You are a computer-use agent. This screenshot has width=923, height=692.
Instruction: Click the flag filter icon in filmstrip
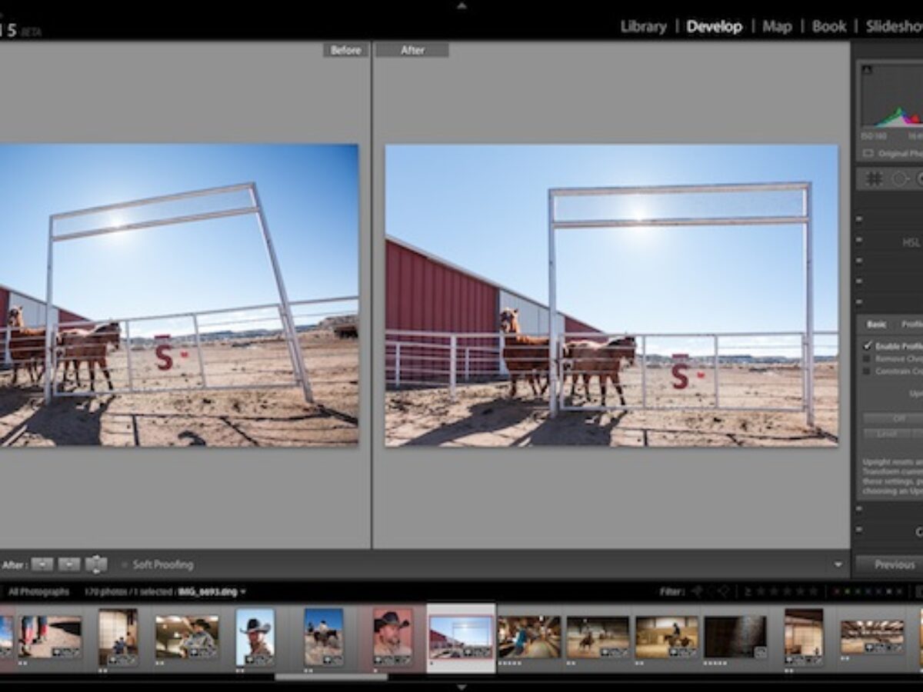click(x=698, y=591)
